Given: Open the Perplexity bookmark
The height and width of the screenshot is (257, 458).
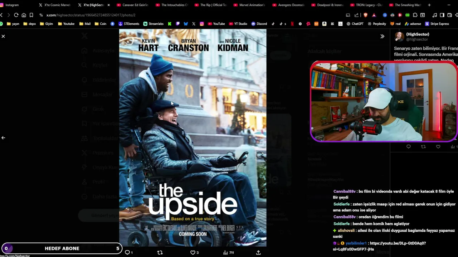Looking at the screenshot, I should pos(377,24).
